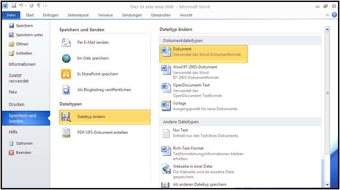Screen dimensions: 340x190
Task: Open the Drucken page
Action: click(x=16, y=105)
